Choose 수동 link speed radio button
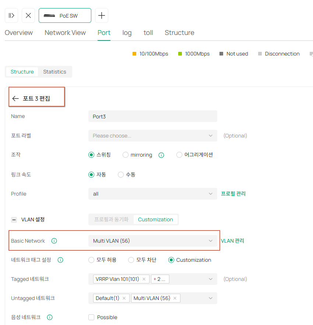Image resolution: width=313 pixels, height=325 pixels. pos(120,175)
